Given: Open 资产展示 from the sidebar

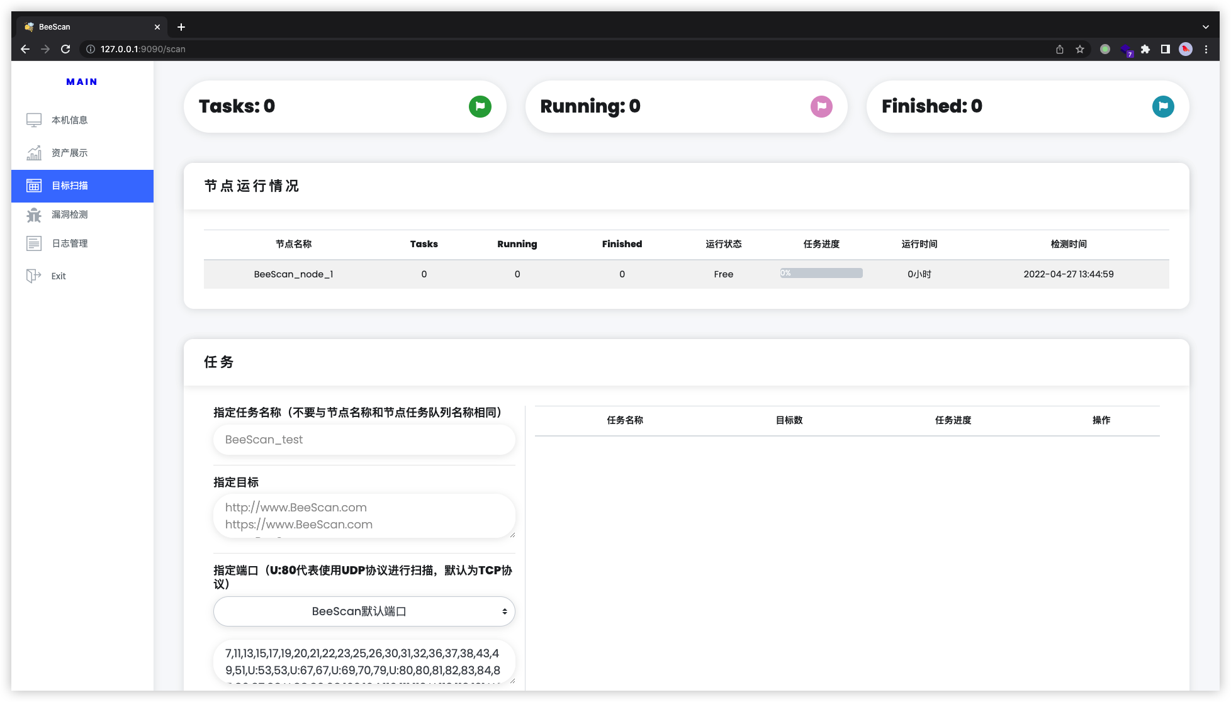Looking at the screenshot, I should point(69,153).
